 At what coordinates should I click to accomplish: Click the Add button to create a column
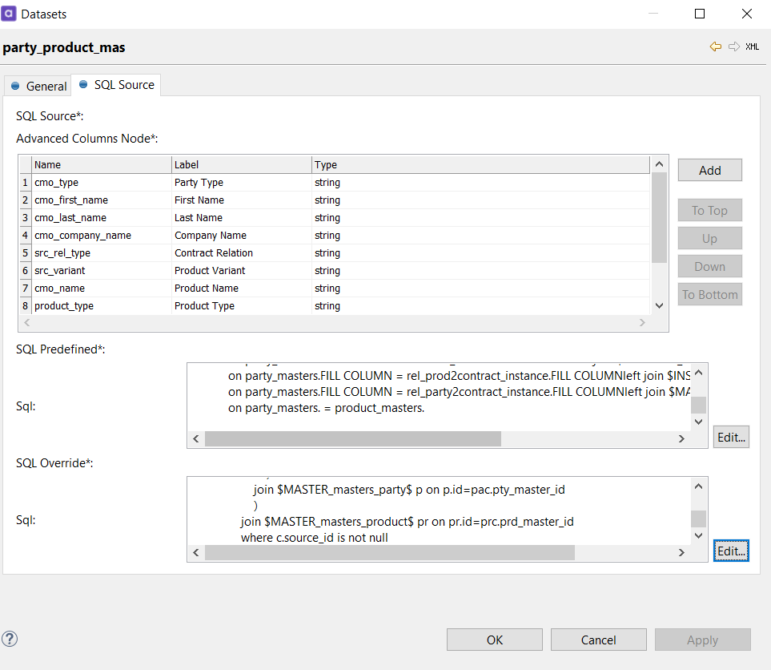click(x=709, y=170)
